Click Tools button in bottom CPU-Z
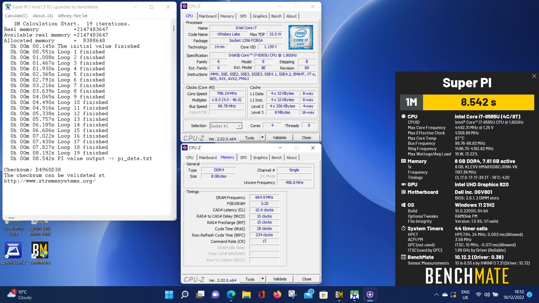This screenshot has height=303, width=539. coord(250,279)
